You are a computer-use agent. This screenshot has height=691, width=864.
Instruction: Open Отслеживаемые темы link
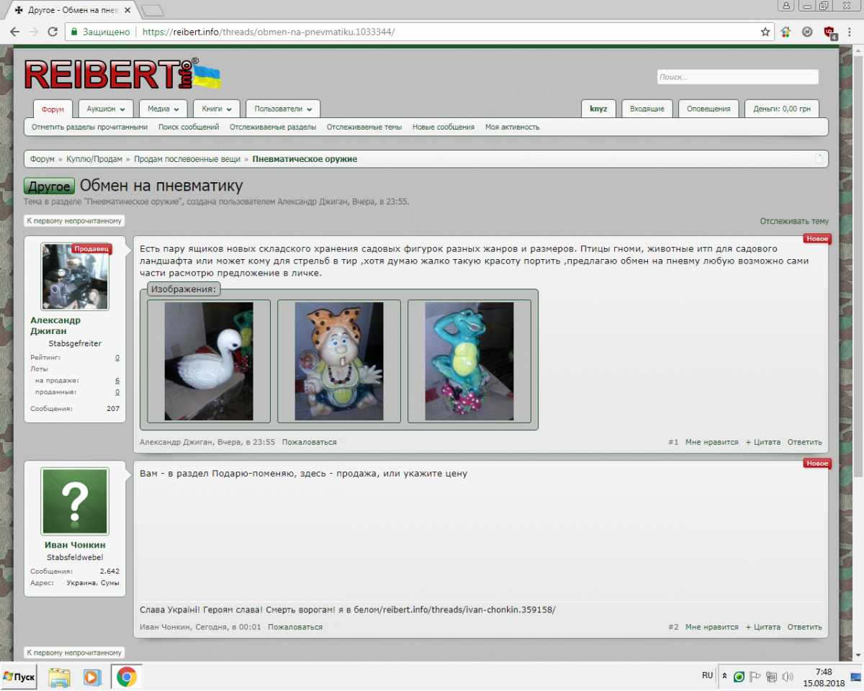pyautogui.click(x=364, y=127)
